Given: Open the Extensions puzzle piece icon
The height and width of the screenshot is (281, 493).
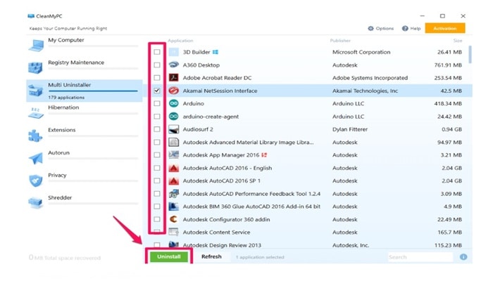Looking at the screenshot, I should tap(35, 136).
